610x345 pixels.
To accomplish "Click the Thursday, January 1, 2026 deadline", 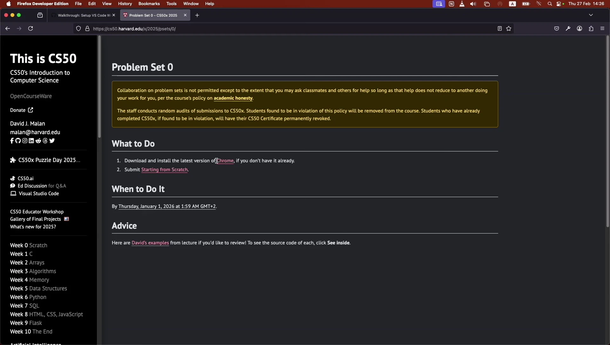I will click(167, 206).
